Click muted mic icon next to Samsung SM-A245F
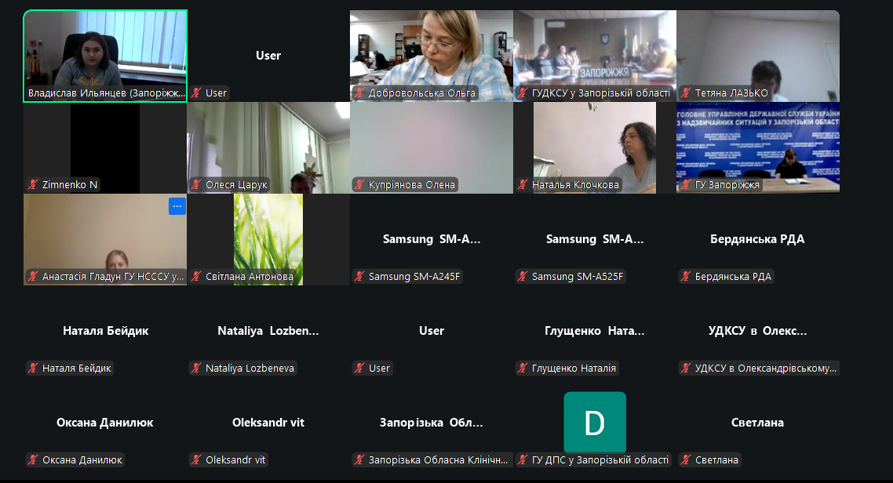The height and width of the screenshot is (483, 893). tap(359, 277)
